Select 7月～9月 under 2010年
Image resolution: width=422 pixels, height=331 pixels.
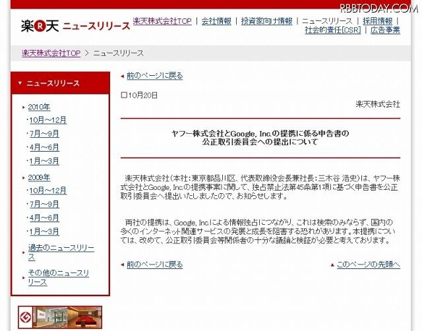pyautogui.click(x=44, y=134)
